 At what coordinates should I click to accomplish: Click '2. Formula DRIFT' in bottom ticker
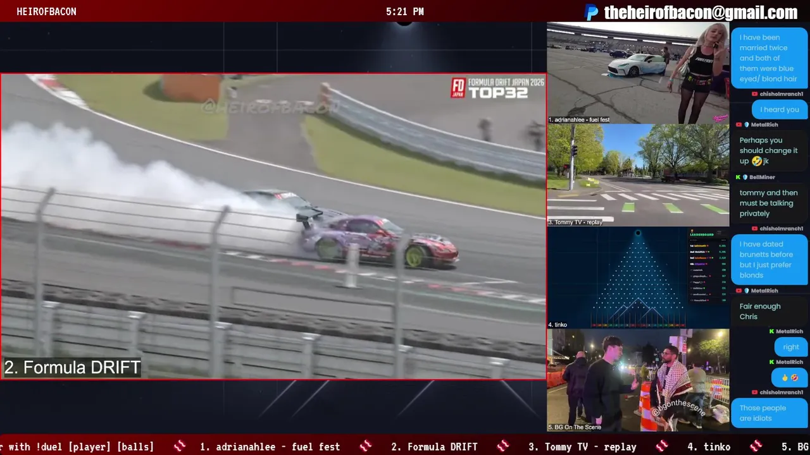(434, 447)
